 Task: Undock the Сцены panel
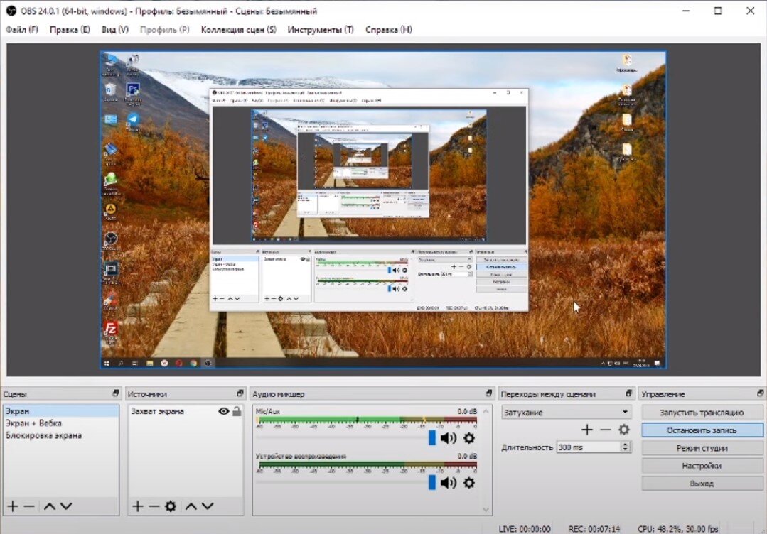click(x=116, y=393)
